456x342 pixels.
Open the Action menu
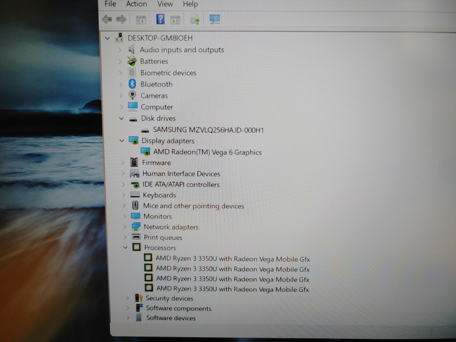136,4
